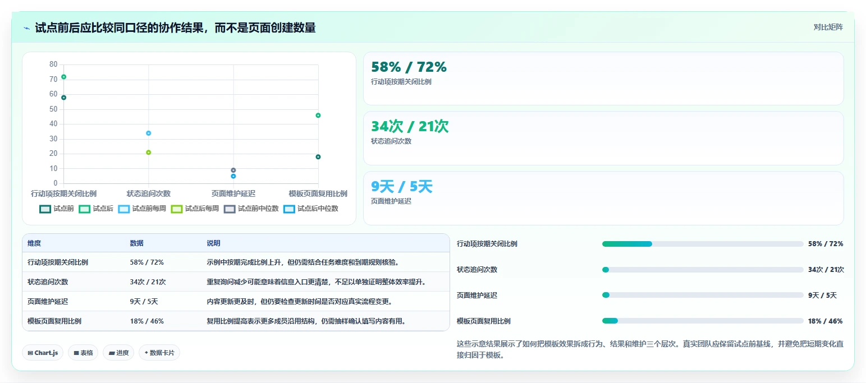This screenshot has width=866, height=383.
Task: Open the Chart.js chip
Action: (43, 353)
